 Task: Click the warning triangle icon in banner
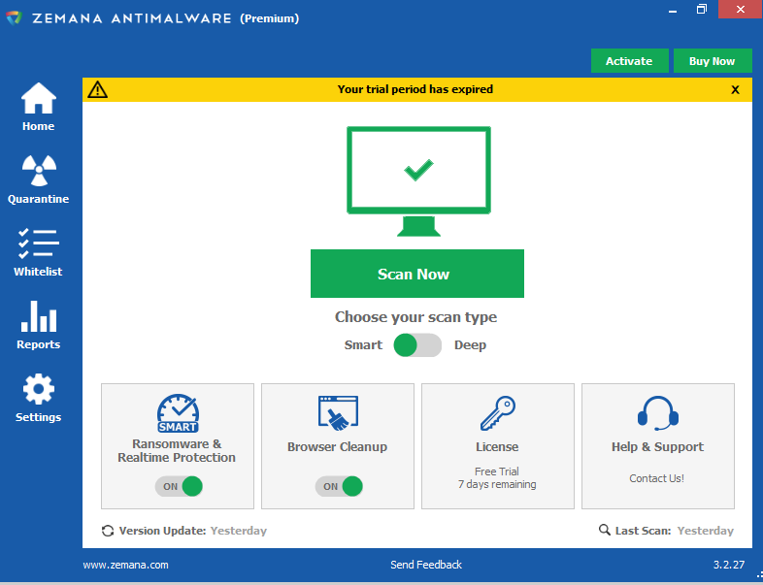98,89
